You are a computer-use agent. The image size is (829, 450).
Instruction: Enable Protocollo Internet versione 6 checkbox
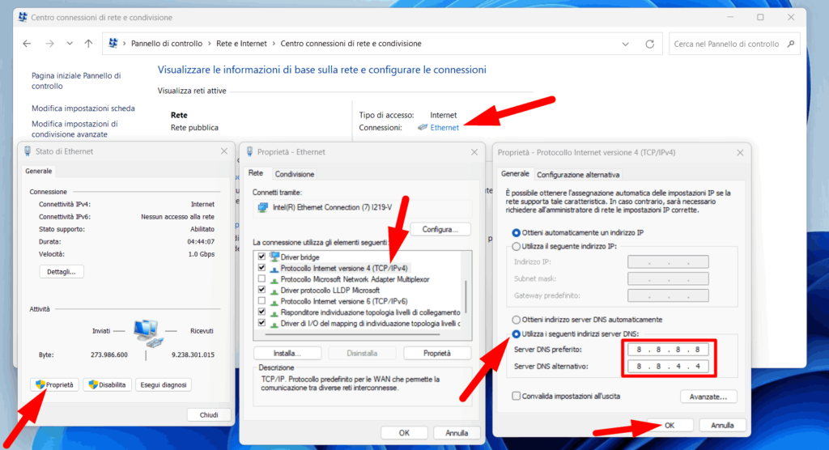(261, 301)
